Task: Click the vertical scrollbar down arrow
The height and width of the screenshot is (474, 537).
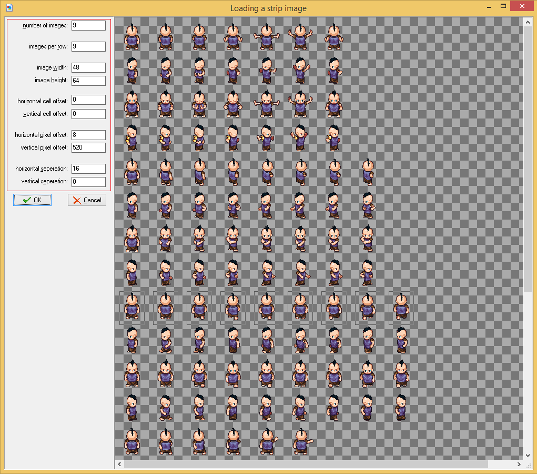Action: tap(528, 456)
